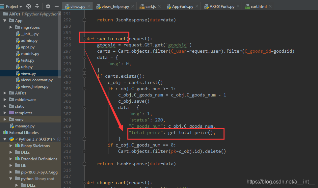The image size is (318, 188).
Task: Click the External Libraries bar-chart icon
Action: tap(6, 132)
